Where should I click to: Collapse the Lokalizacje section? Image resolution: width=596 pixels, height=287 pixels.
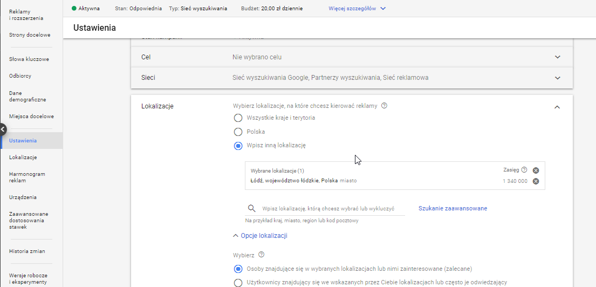point(557,107)
